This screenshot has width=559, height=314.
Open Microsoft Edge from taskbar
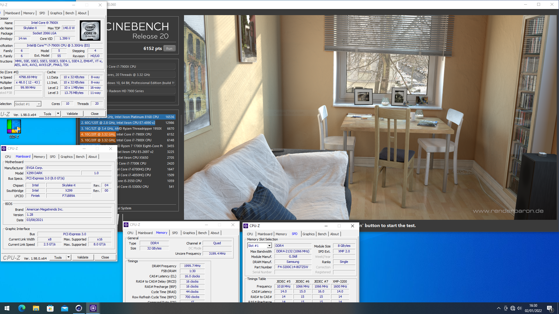(22, 308)
